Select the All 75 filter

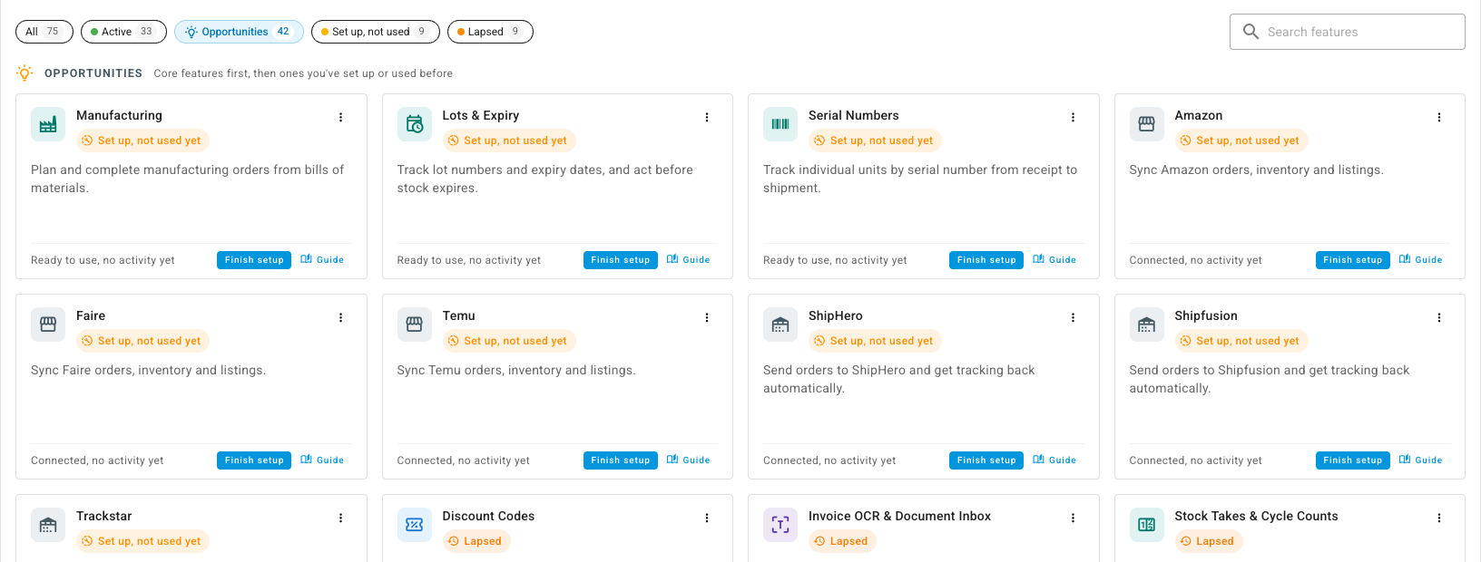[44, 32]
